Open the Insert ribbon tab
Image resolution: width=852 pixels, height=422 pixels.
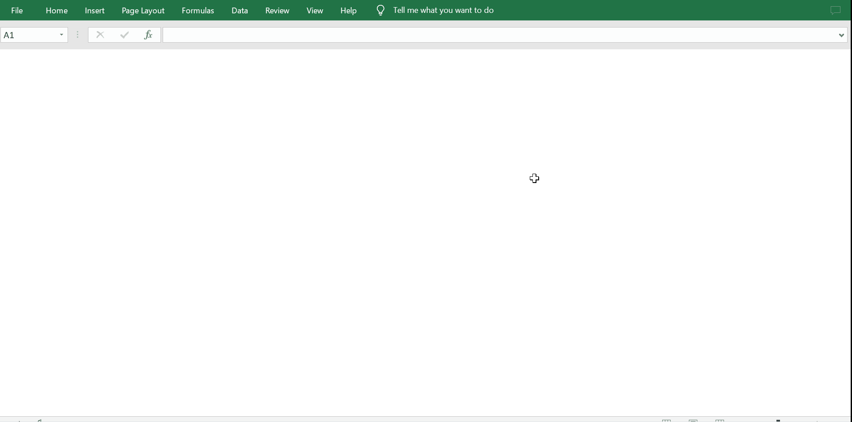click(95, 10)
